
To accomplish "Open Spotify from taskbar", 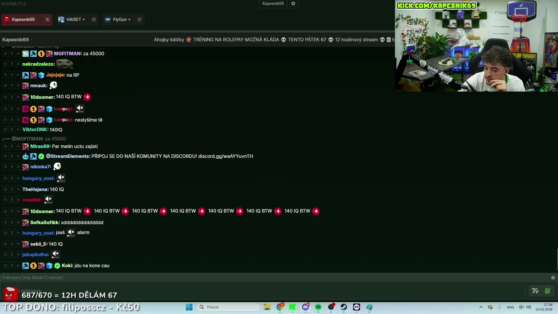I will (318, 307).
